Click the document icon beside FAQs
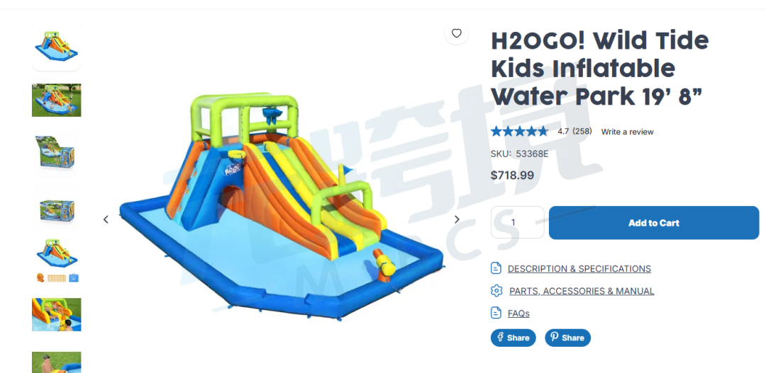Image resolution: width=766 pixels, height=373 pixels. click(x=496, y=313)
